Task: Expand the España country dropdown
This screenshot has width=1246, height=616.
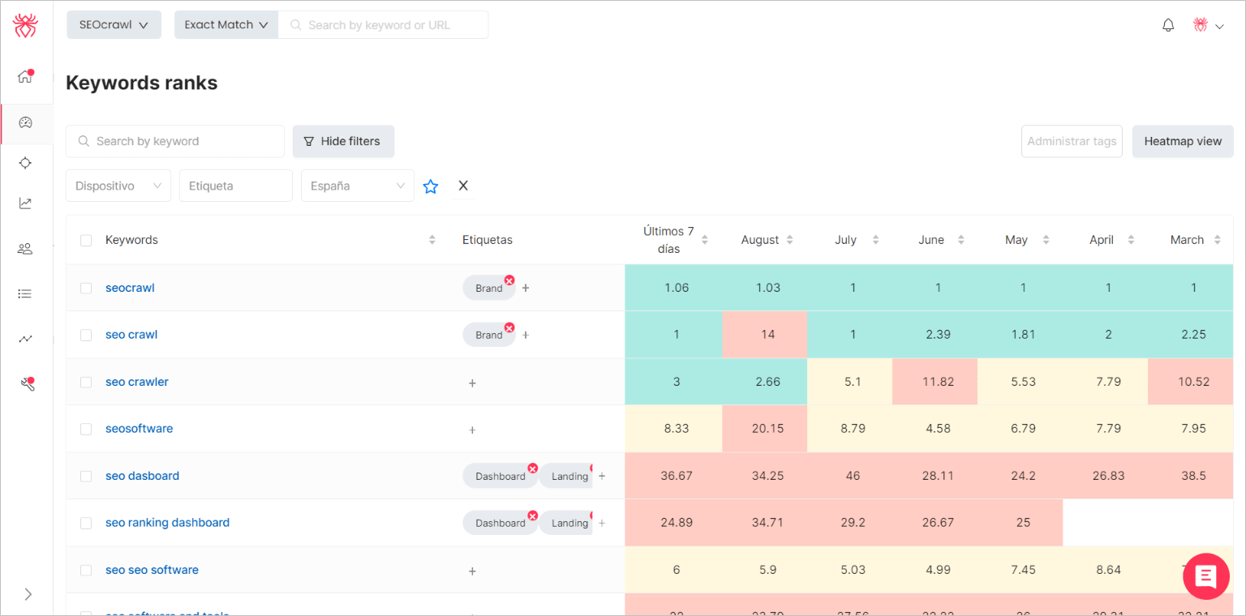Action: click(357, 186)
